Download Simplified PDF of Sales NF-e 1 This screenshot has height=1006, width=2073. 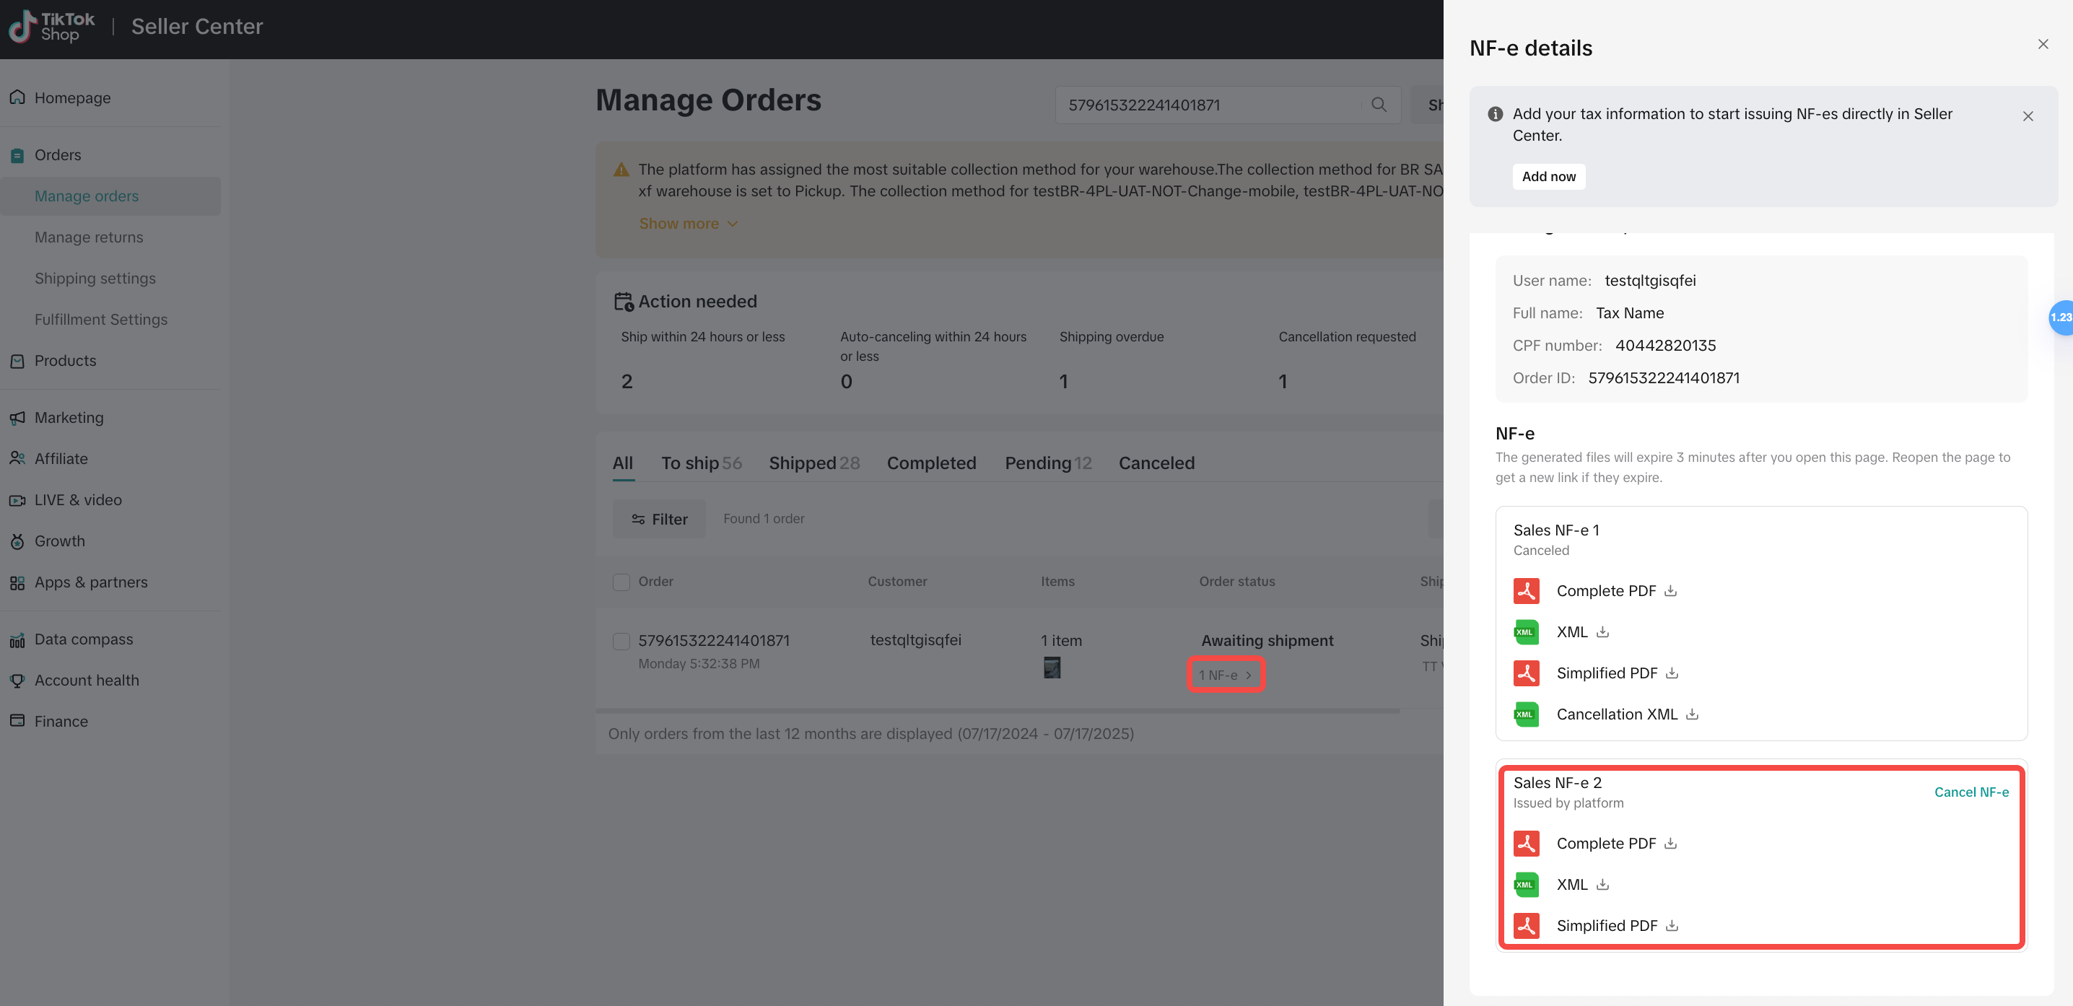click(x=1672, y=673)
